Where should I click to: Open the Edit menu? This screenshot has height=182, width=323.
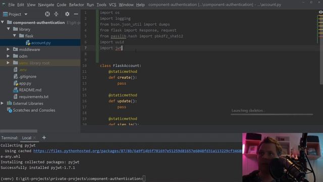[21, 5]
